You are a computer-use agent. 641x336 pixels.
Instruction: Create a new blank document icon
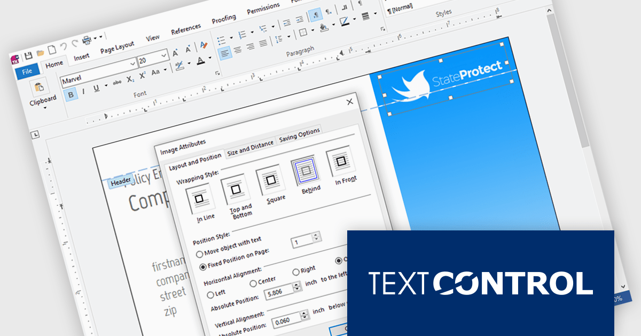(x=52, y=50)
